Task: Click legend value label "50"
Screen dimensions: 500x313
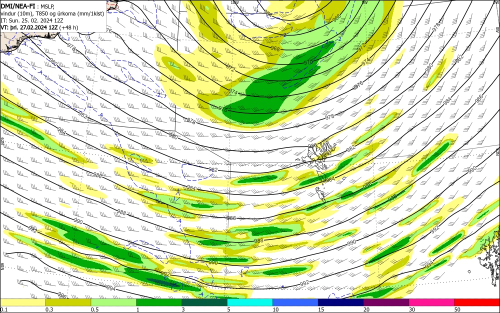Action: [457, 309]
